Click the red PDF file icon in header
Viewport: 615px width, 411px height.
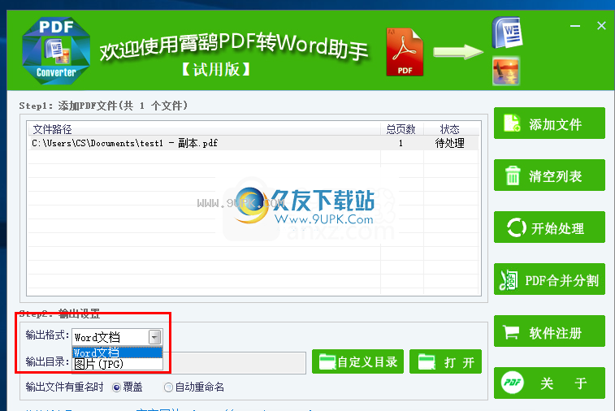click(x=405, y=52)
